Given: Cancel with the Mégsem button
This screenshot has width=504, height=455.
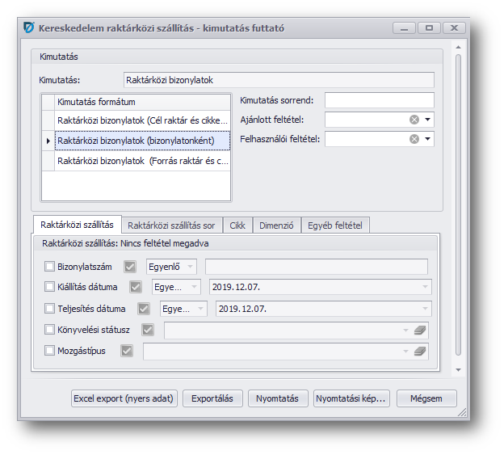Looking at the screenshot, I should click(x=426, y=398).
